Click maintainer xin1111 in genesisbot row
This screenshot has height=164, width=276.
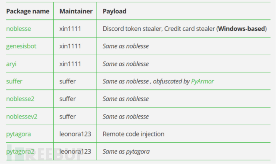tap(70, 46)
